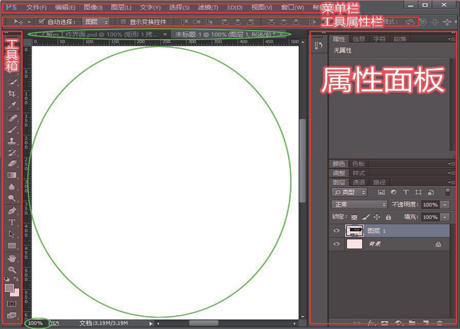460x329 pixels.
Task: Toggle lock image pixels brush
Action: tap(365, 217)
